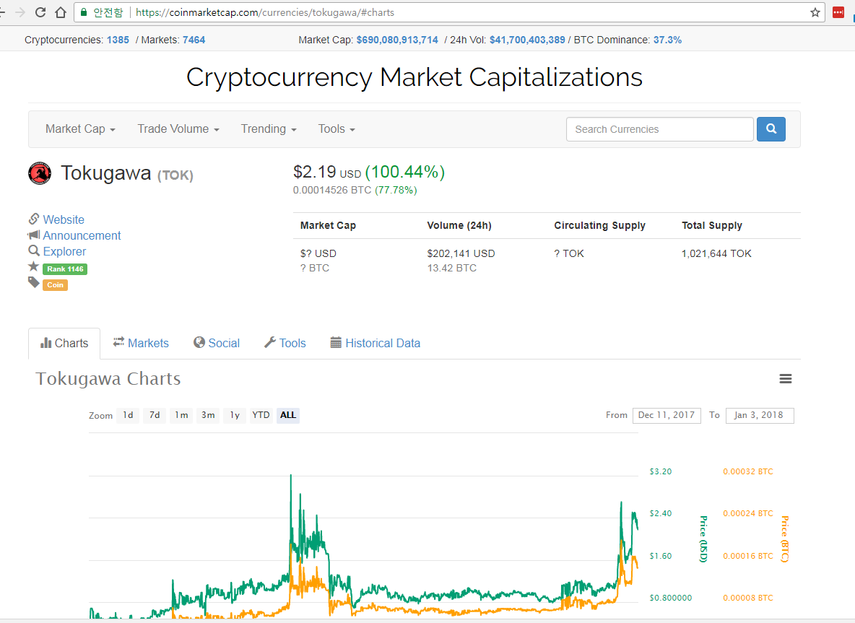
Task: Click the Search Currencies field
Action: 660,129
